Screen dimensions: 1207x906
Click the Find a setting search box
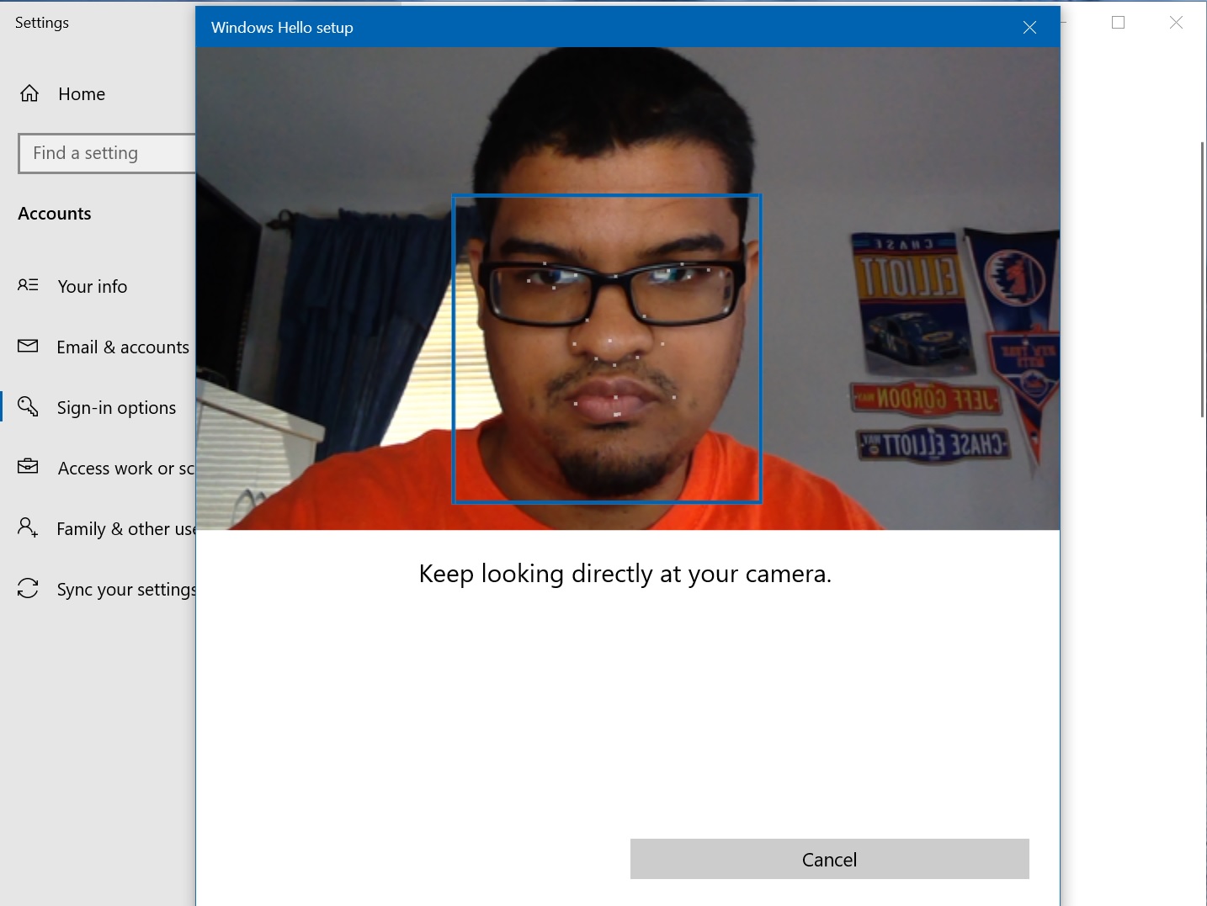click(107, 153)
